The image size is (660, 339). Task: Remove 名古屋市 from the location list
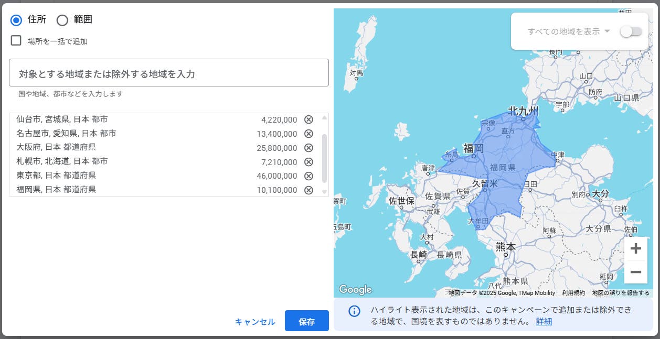click(x=308, y=134)
